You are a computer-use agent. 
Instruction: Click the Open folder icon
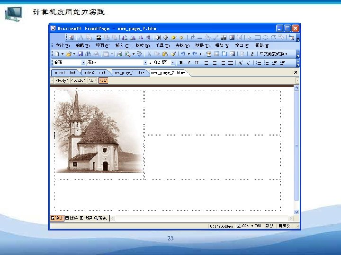tap(69, 54)
